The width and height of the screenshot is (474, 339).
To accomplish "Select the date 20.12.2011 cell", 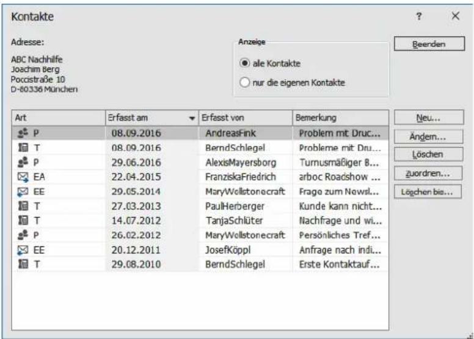I will pyautogui.click(x=136, y=250).
